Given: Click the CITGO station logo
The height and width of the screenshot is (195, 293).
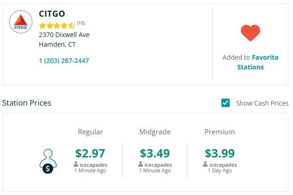Looking at the screenshot, I should coord(20,22).
